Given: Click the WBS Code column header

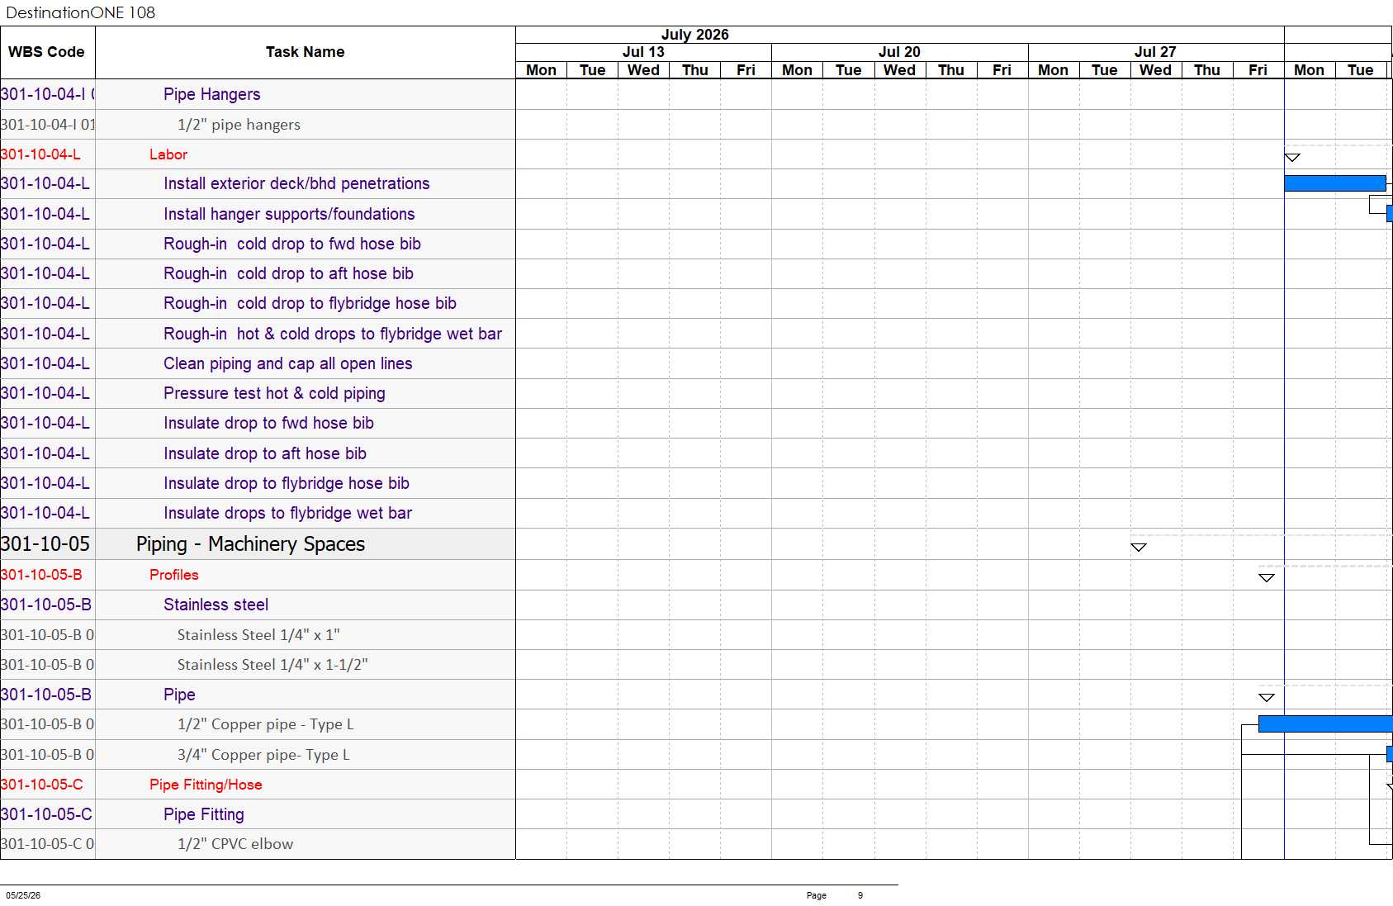Looking at the screenshot, I should pos(47,52).
